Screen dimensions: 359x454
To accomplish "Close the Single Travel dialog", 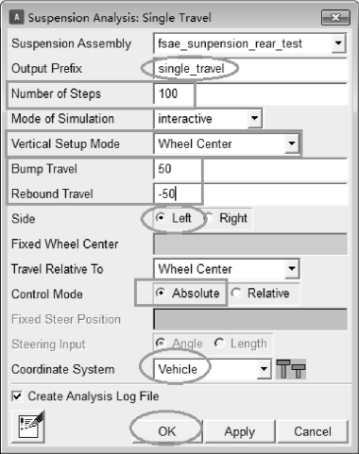I will (x=335, y=17).
